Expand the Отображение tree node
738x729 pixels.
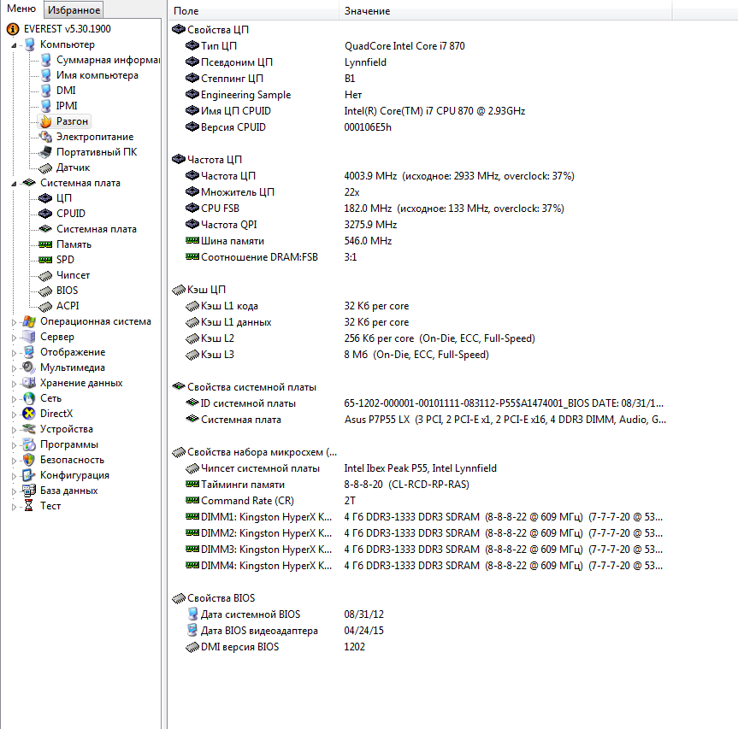(15, 353)
